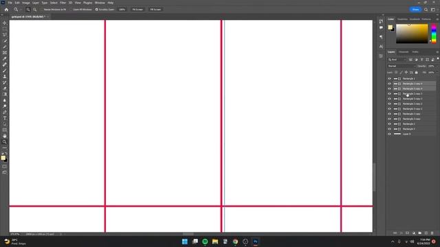Click foreground color swatch in toolbox
440x247 pixels.
(x=3, y=158)
